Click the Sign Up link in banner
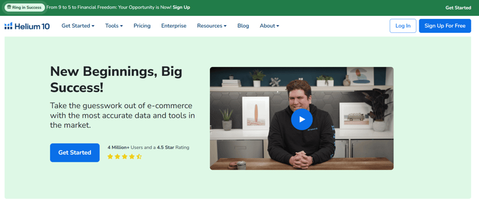Screen dimensions: 479x217 [181, 7]
